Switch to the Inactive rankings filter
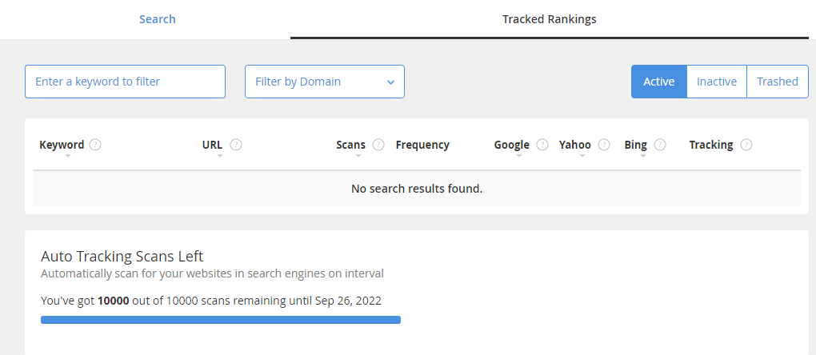The image size is (816, 355). [x=717, y=82]
